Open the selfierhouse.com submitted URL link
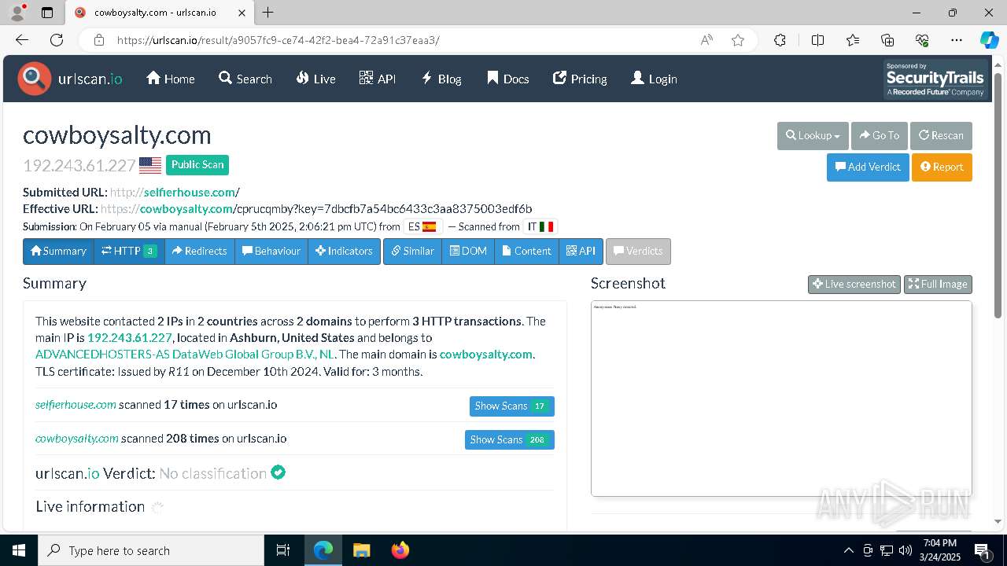This screenshot has height=566, width=1007. [x=189, y=192]
